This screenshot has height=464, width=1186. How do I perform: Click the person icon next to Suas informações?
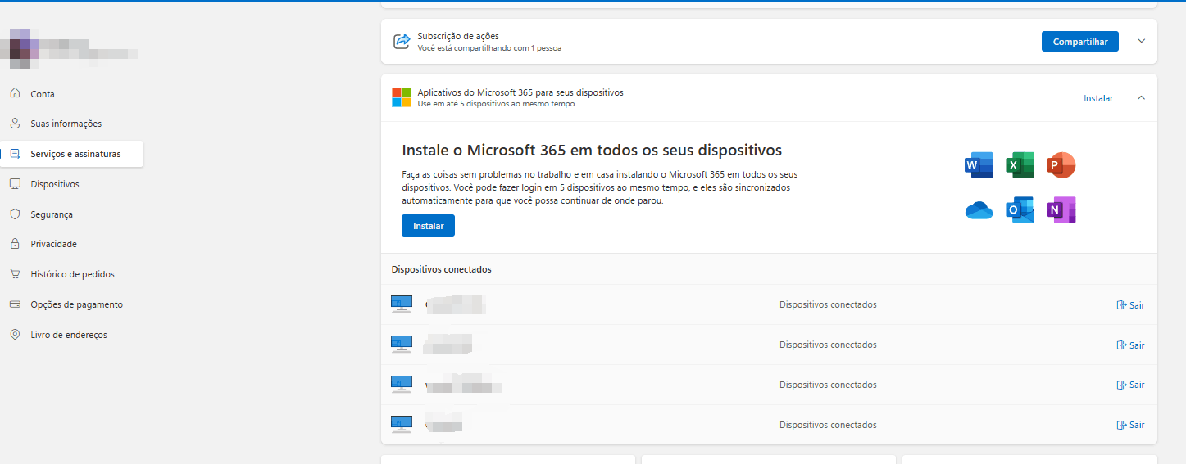15,124
